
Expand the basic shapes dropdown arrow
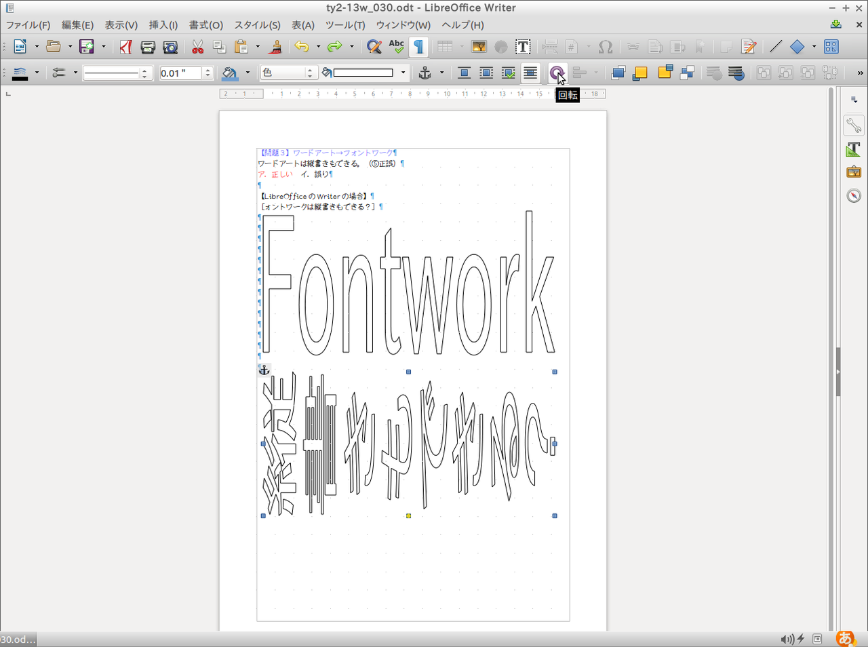coord(814,47)
